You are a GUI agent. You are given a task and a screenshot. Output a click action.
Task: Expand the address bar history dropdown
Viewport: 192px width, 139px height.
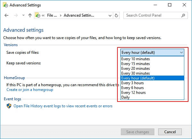click(x=109, y=15)
